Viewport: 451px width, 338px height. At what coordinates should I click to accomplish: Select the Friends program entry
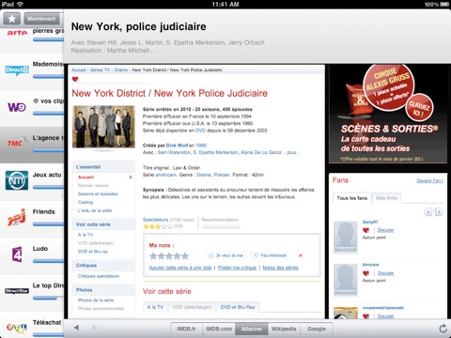click(x=32, y=218)
